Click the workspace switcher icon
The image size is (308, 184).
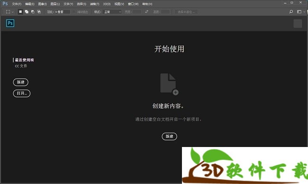click(x=299, y=12)
